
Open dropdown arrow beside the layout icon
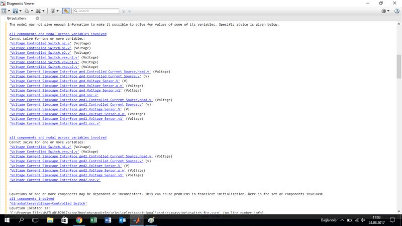9,11
